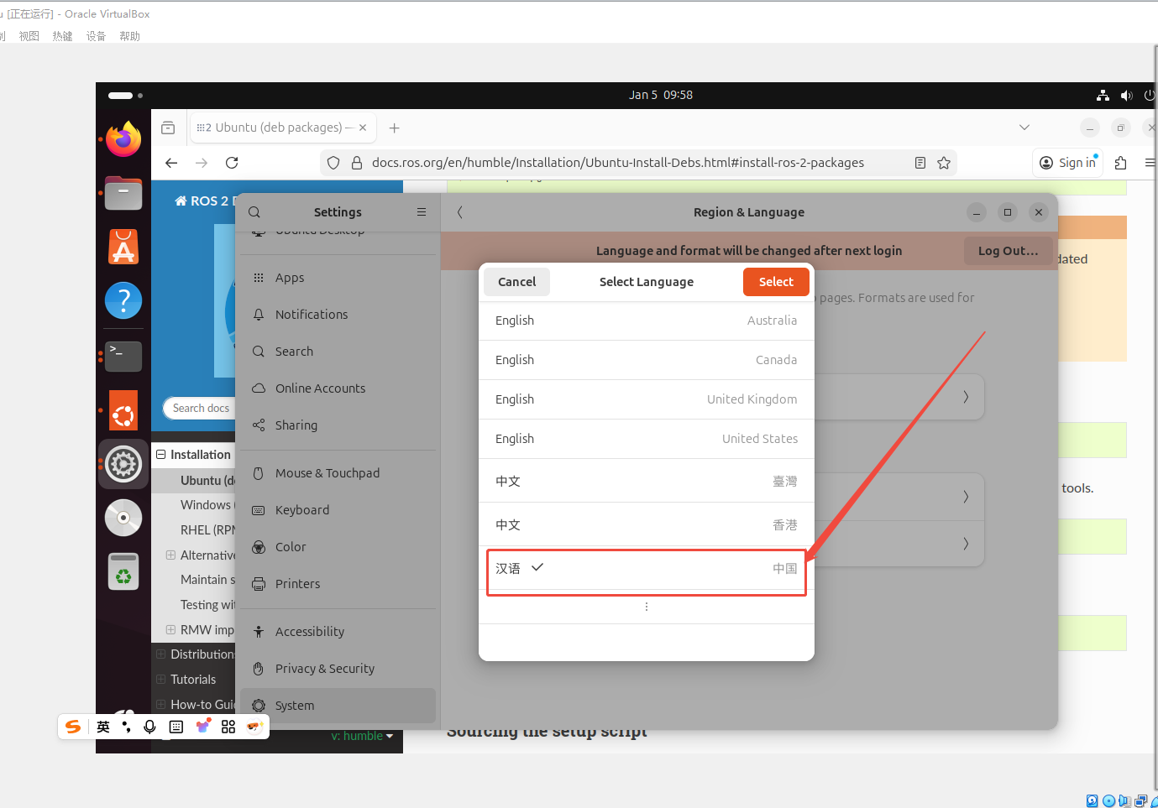
Task: Reload the Firefox page
Action: (232, 163)
